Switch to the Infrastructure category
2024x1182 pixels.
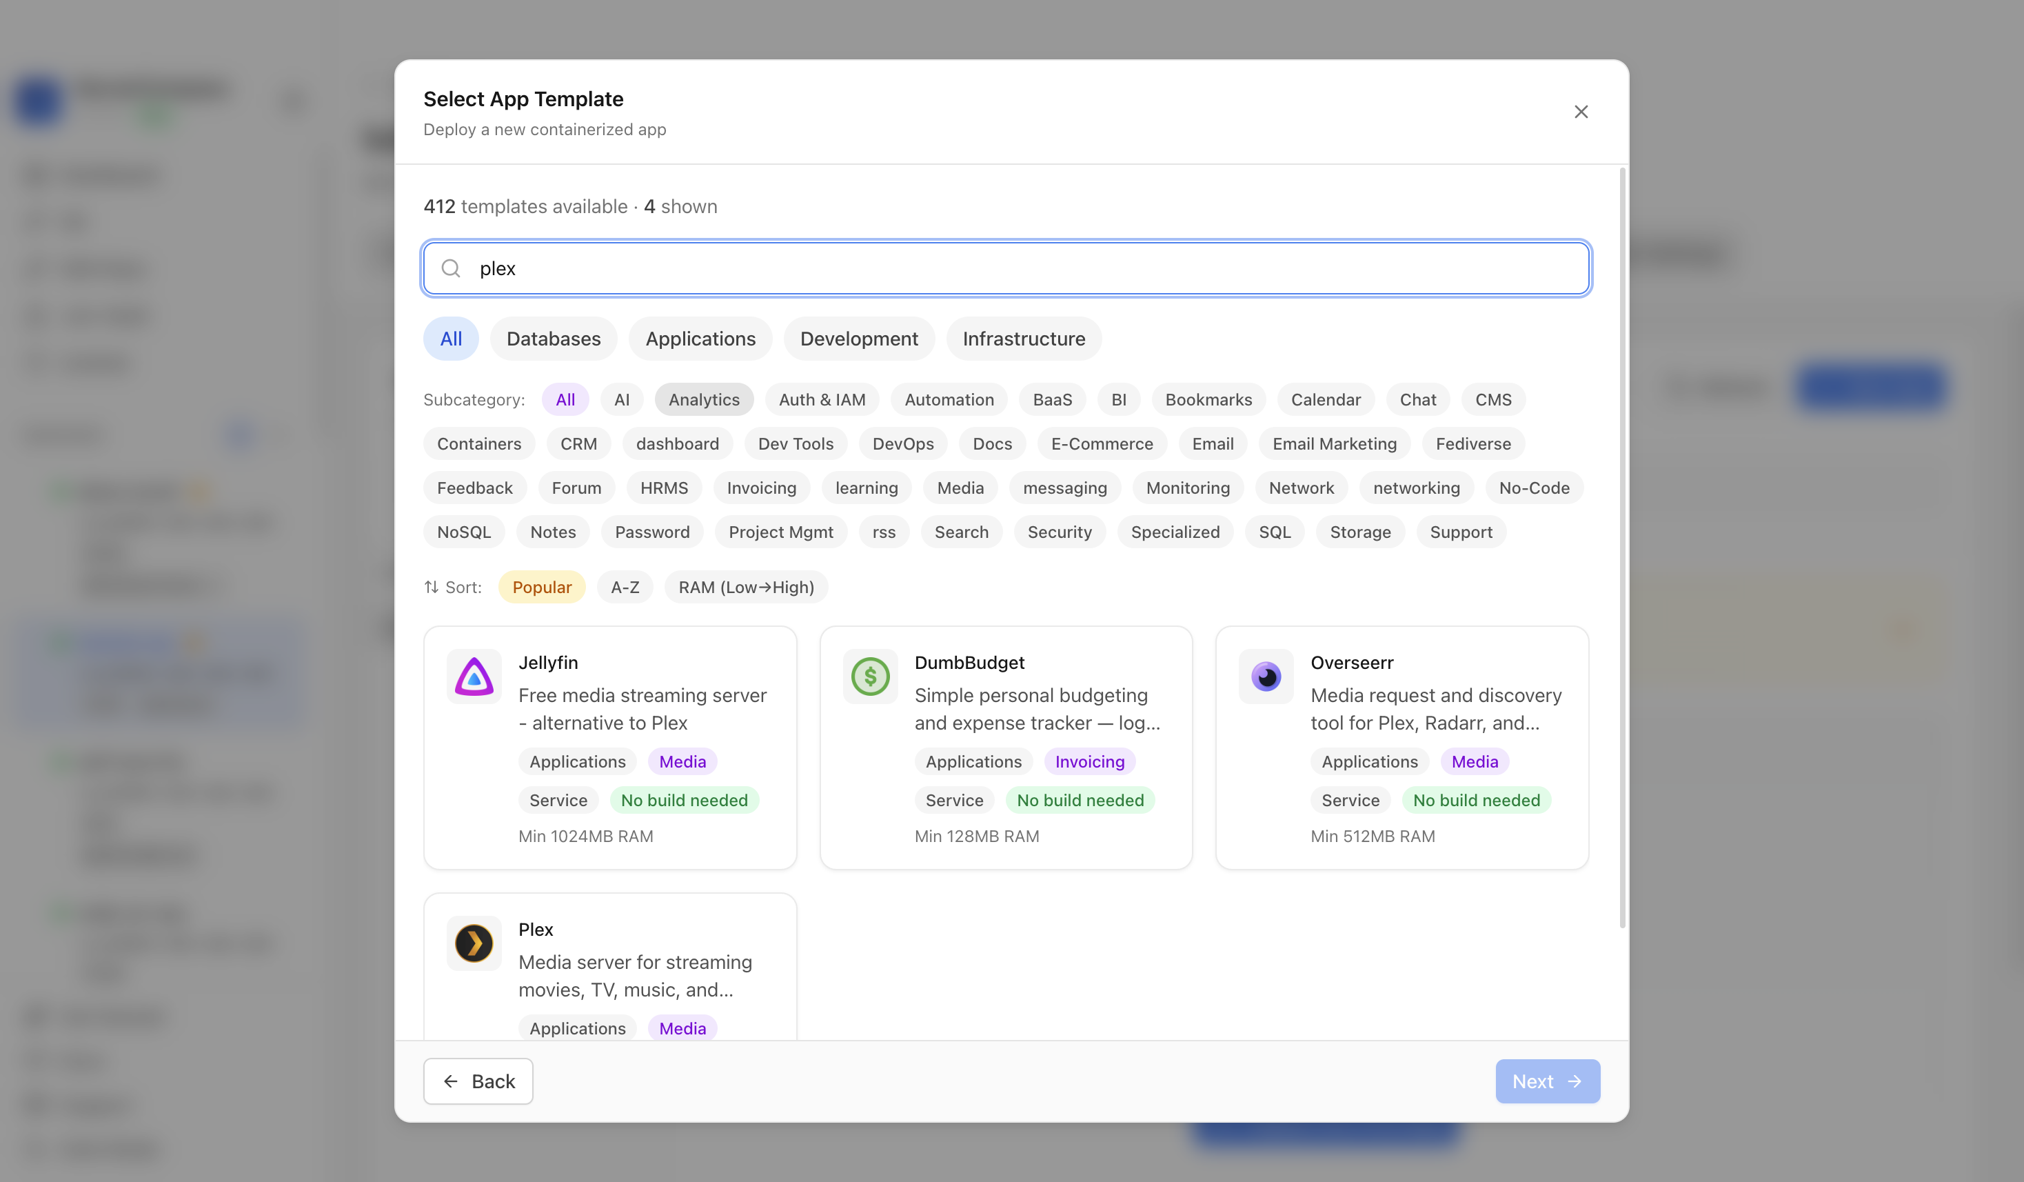[x=1023, y=339]
